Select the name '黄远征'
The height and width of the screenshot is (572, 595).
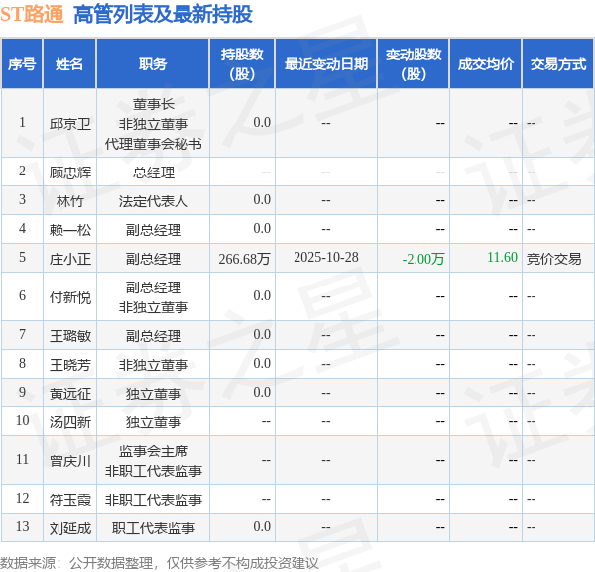click(x=70, y=394)
